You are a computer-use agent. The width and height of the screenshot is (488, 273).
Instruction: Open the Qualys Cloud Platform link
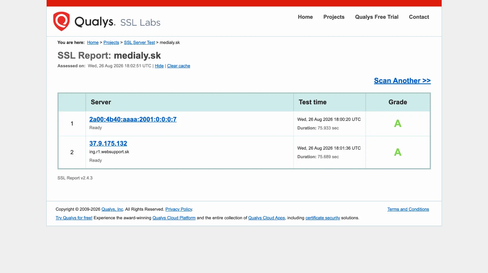click(x=174, y=218)
